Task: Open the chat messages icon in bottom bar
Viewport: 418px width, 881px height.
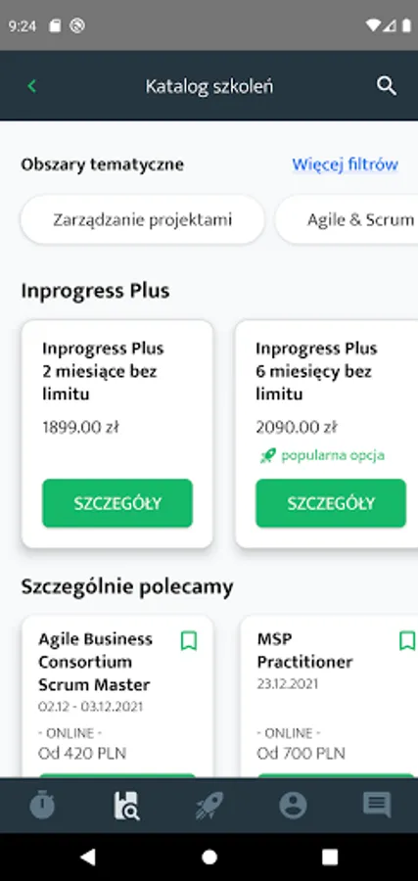Action: tap(377, 806)
